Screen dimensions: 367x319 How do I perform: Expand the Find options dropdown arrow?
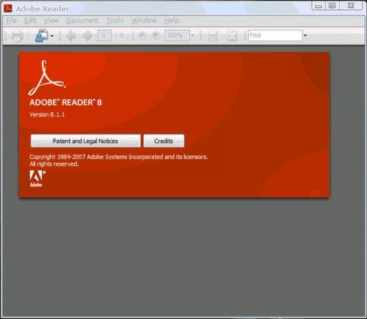click(305, 36)
